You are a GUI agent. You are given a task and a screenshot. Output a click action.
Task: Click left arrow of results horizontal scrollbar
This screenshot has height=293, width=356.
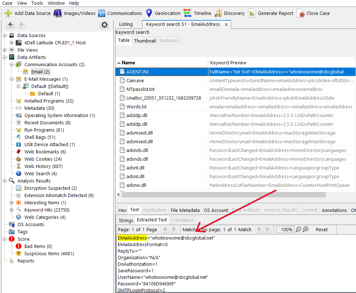(118, 194)
